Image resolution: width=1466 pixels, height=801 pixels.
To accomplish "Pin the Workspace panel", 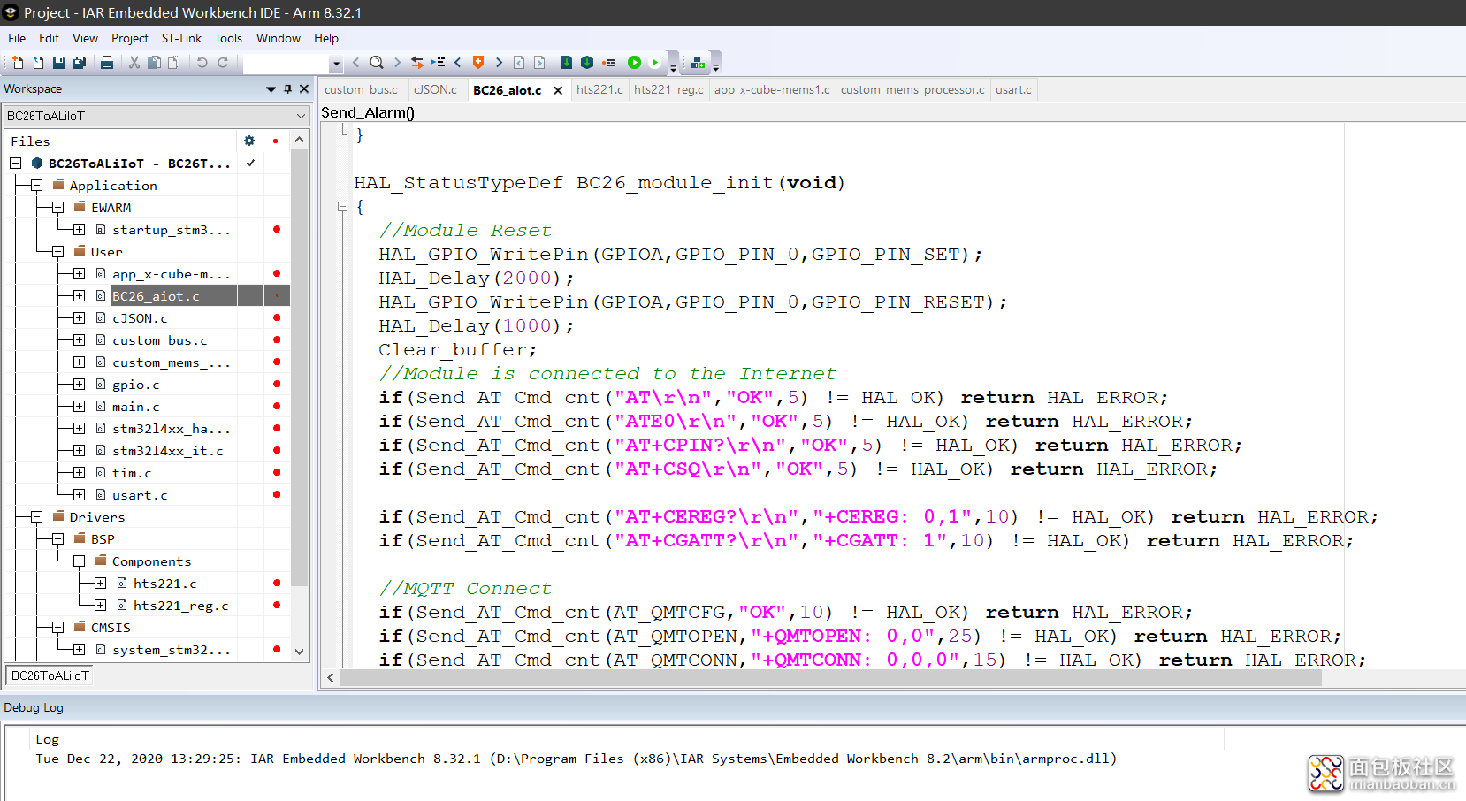I will [x=287, y=88].
